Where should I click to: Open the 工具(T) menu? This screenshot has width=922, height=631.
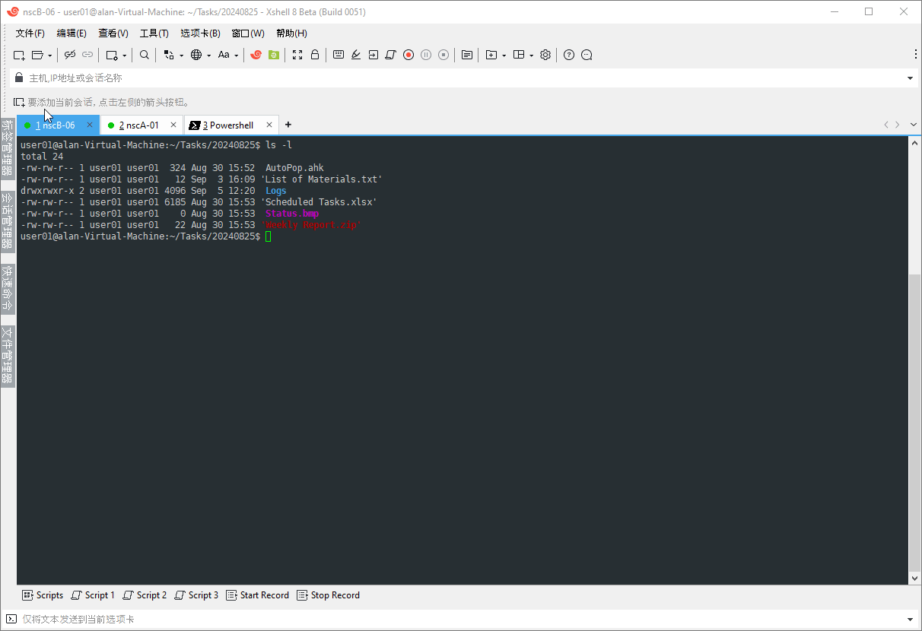coord(154,33)
